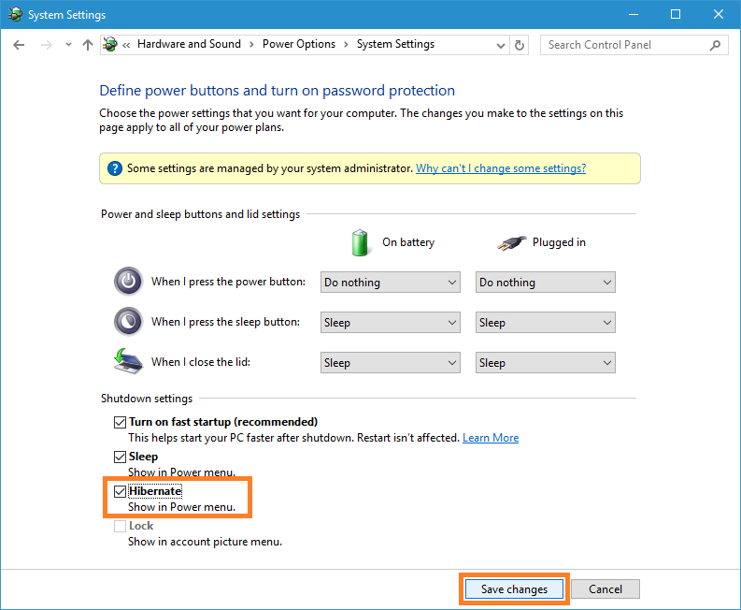This screenshot has width=741, height=610.
Task: Minimize the System Settings window
Action: [x=634, y=15]
